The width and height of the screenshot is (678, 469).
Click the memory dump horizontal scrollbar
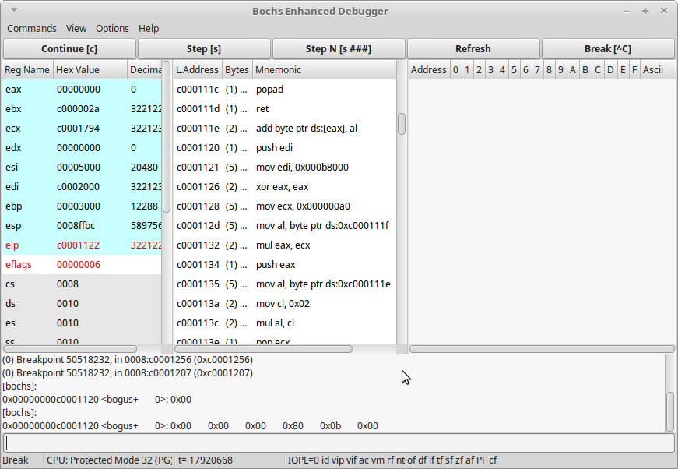542,349
